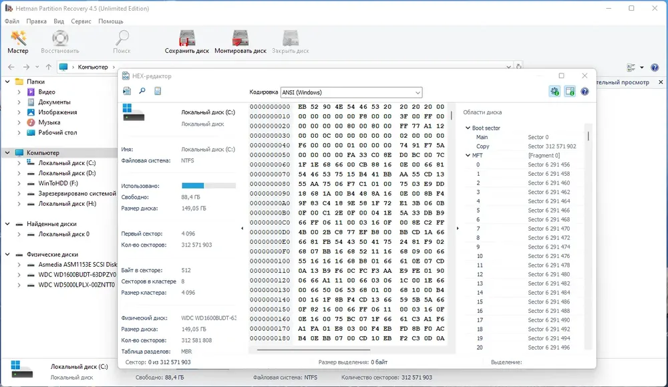Close the предварительный просмотр panel
The image size is (668, 387).
(x=661, y=82)
